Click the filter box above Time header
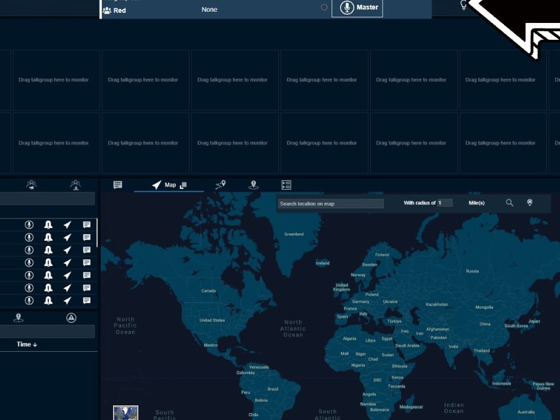560x420 pixels. tap(47, 332)
